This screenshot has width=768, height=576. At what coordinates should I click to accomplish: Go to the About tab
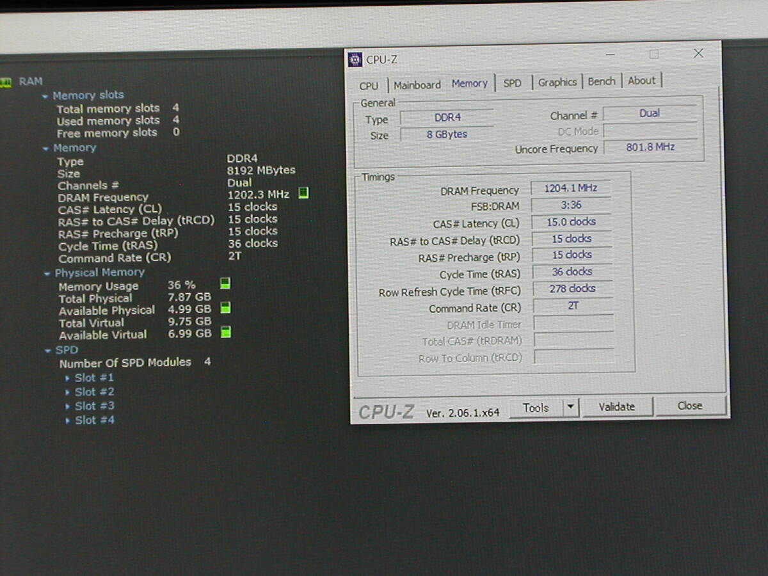tap(641, 80)
